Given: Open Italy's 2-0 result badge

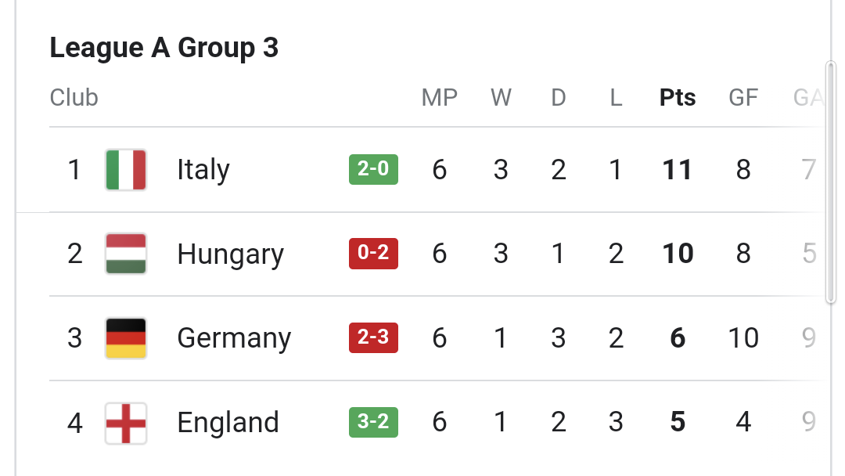Looking at the screenshot, I should click(x=373, y=169).
